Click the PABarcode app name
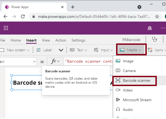This screenshot has height=119, width=166. click(x=131, y=40)
